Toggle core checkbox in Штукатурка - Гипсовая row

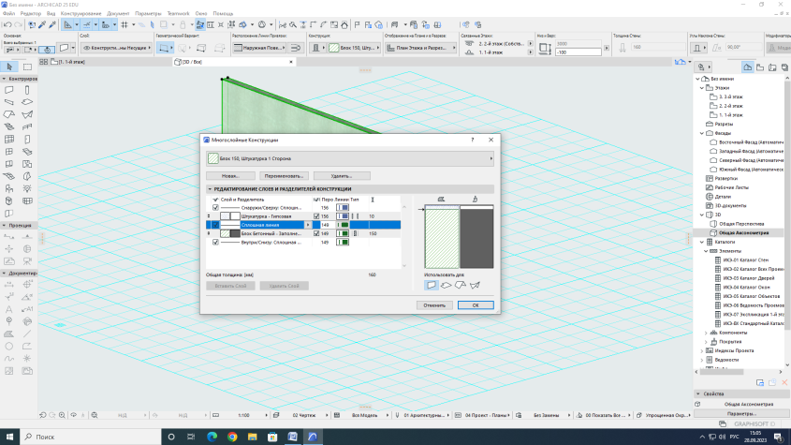pos(316,216)
